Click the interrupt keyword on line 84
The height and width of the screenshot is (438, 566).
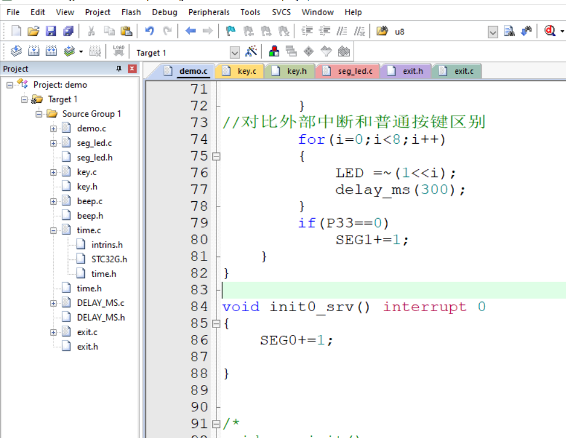click(x=425, y=307)
